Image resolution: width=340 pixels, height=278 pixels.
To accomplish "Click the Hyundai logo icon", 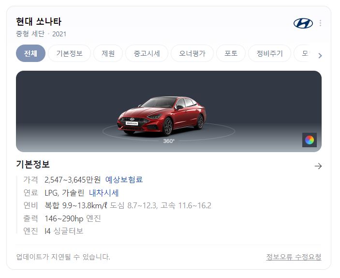I will [x=303, y=23].
